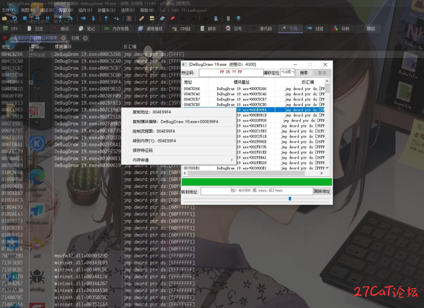Screen dimensions: 424x308
Task: Click the pause execution toolbar icon
Action: click(48, 18)
